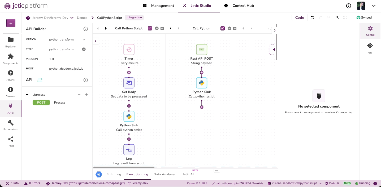Image resolution: width=381 pixels, height=187 pixels.
Task: Open the Default settings in status bar
Action: (332, 183)
